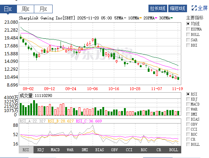
Task: Open the MACD tab in bottom bar
Action: 55,150
